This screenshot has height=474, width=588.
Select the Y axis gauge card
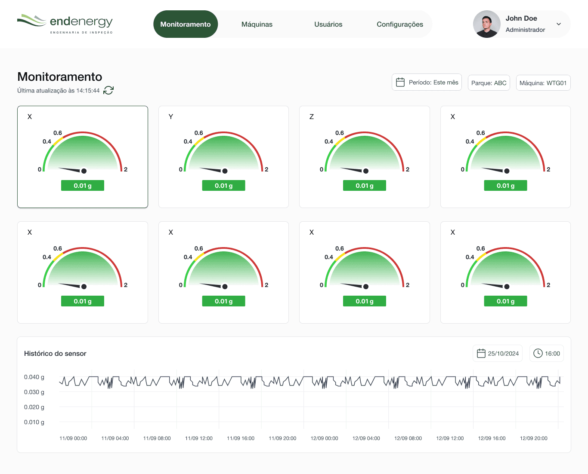(223, 157)
